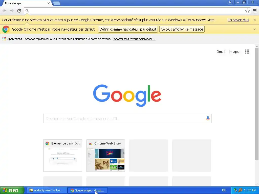Screen dimensions: 259x194
Task: Click the page vertical scrollbar thumb
Action: click(x=257, y=104)
